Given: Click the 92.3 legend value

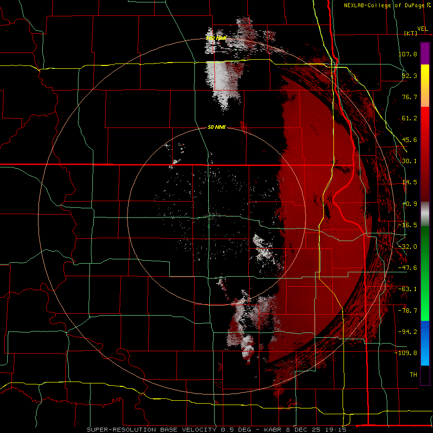Looking at the screenshot, I should coord(409,76).
